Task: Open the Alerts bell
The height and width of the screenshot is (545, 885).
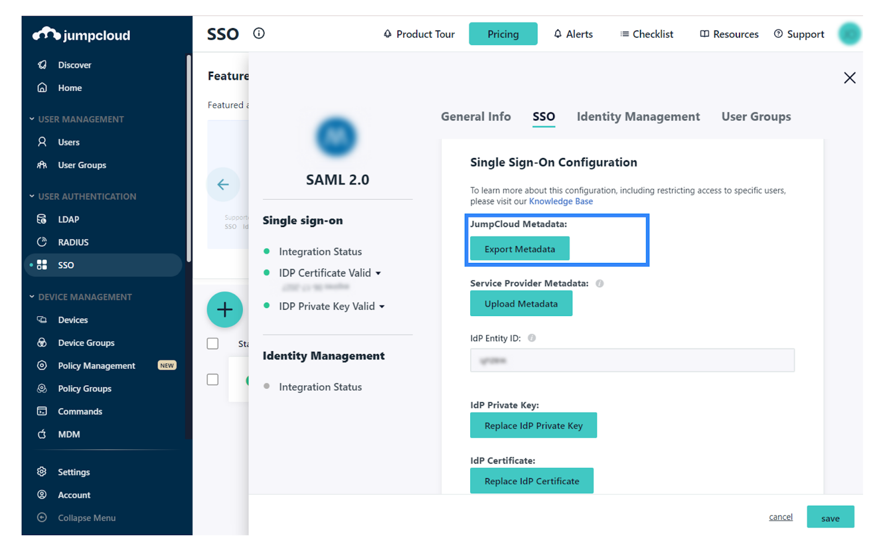Action: click(573, 34)
